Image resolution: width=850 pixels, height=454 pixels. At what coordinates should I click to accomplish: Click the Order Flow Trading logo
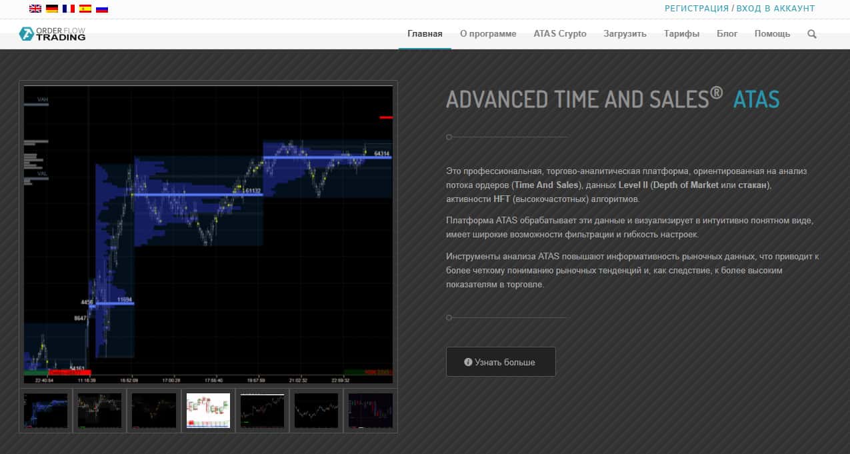point(53,34)
